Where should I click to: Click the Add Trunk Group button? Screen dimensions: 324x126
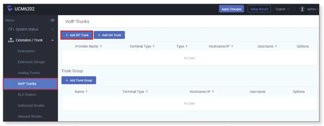pyautogui.click(x=79, y=80)
